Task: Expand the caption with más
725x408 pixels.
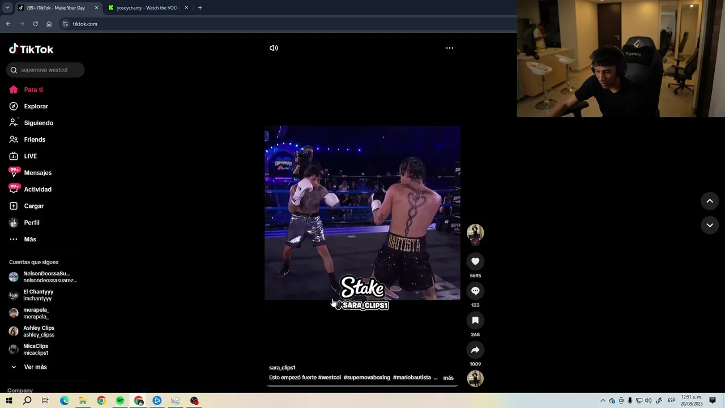Action: point(449,378)
